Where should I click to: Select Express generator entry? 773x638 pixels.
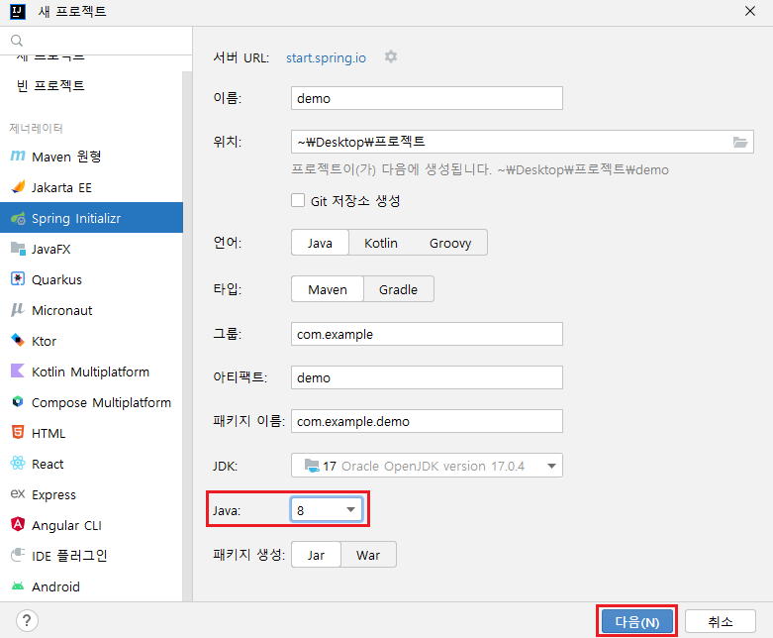point(91,493)
